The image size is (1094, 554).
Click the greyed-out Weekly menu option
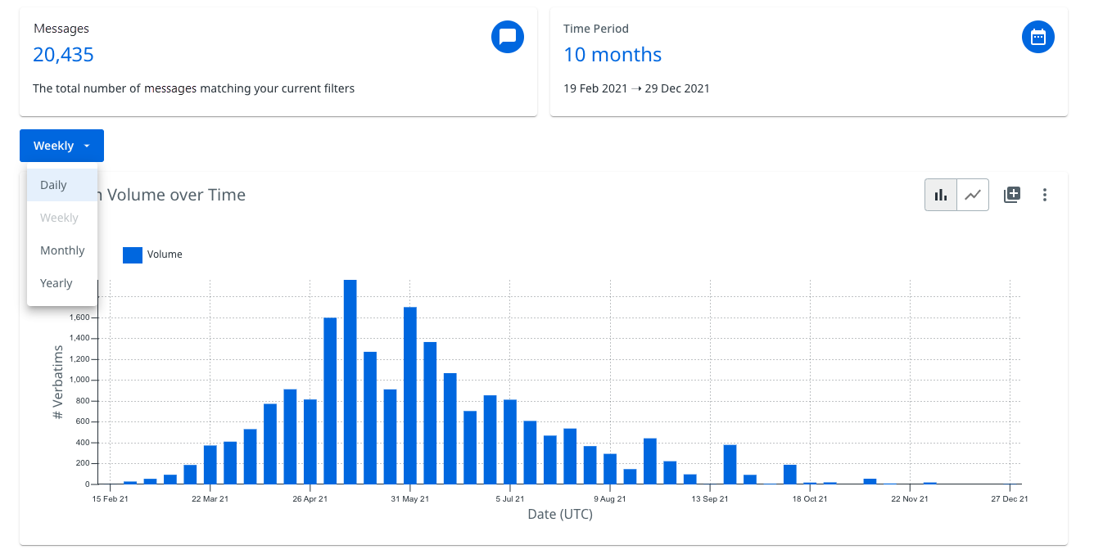(59, 218)
